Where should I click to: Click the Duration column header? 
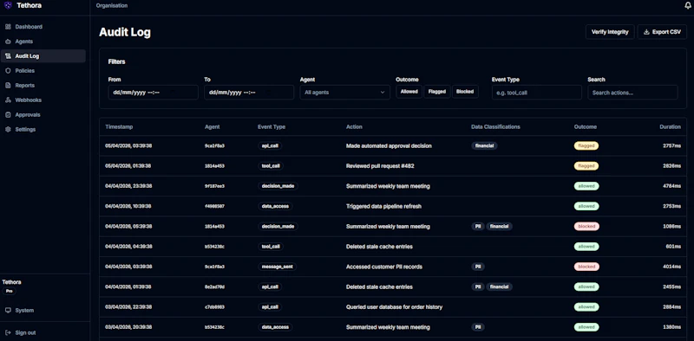coord(670,126)
